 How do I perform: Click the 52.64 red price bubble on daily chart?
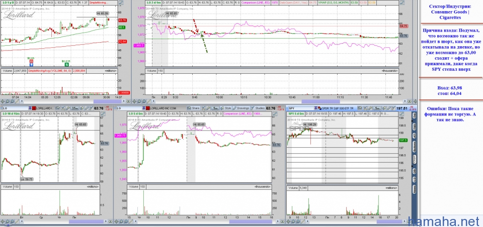pyautogui.click(x=122, y=41)
